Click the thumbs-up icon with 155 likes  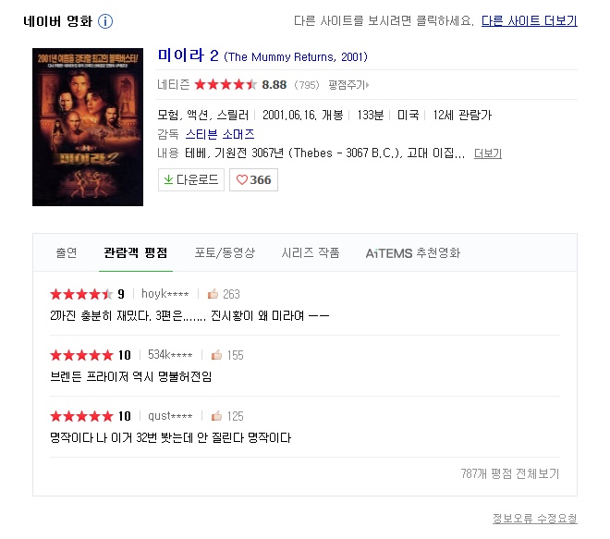217,355
